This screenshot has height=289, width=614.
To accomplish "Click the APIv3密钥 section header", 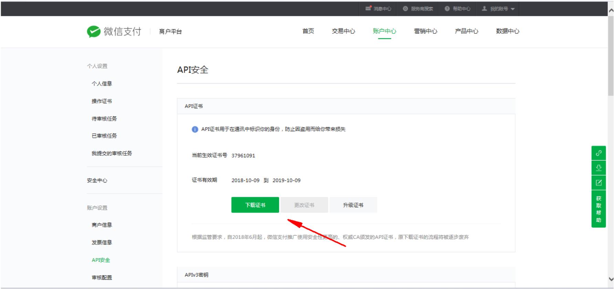I will tap(196, 275).
